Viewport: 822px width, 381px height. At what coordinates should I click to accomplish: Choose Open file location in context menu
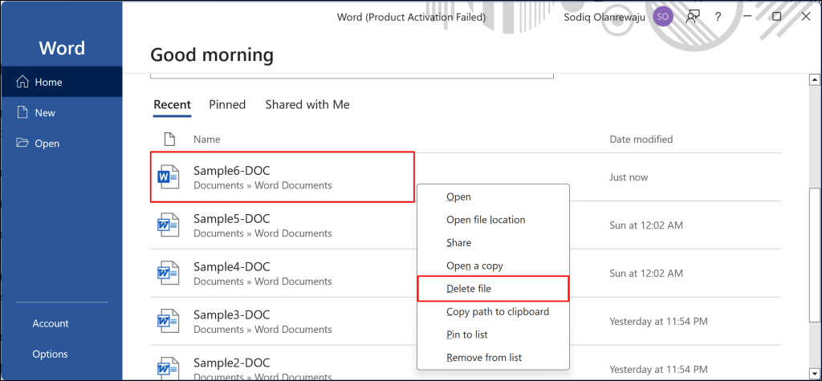click(x=486, y=220)
